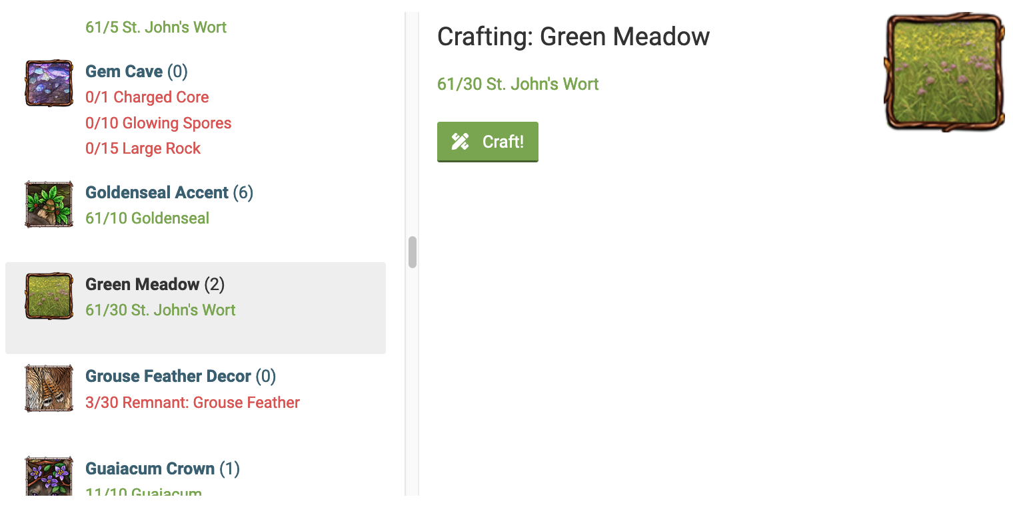Open the Gem Cave recipe title
1013x511 pixels.
tap(124, 71)
